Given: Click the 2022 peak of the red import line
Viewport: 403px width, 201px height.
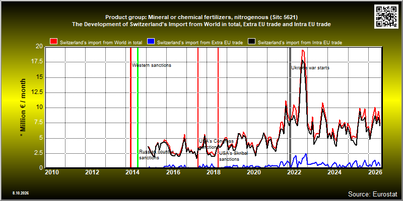Looking at the screenshot, I should [x=303, y=50].
